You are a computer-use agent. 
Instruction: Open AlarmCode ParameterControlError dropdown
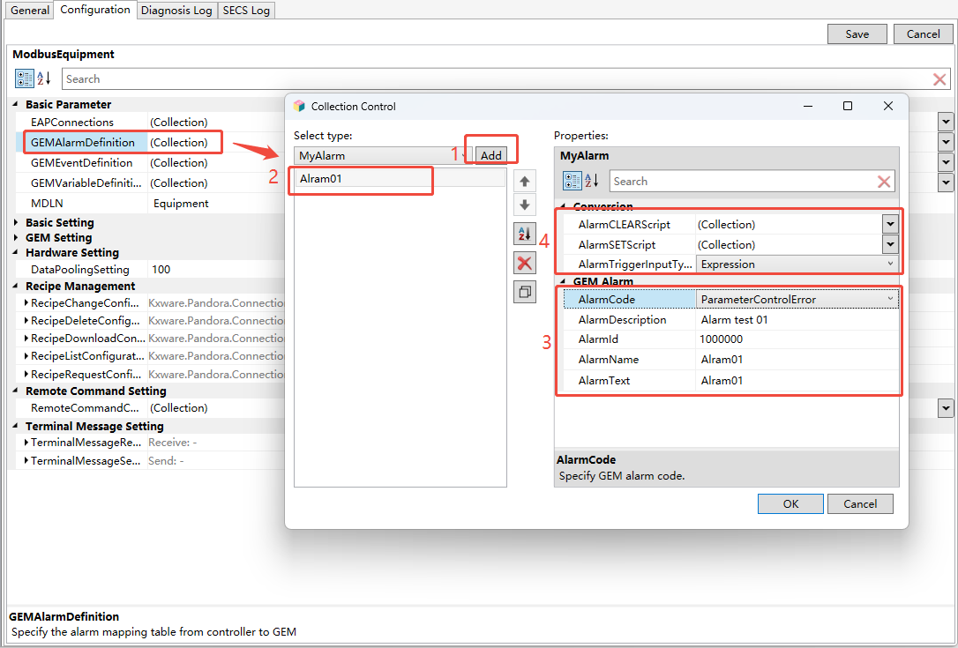tap(889, 299)
